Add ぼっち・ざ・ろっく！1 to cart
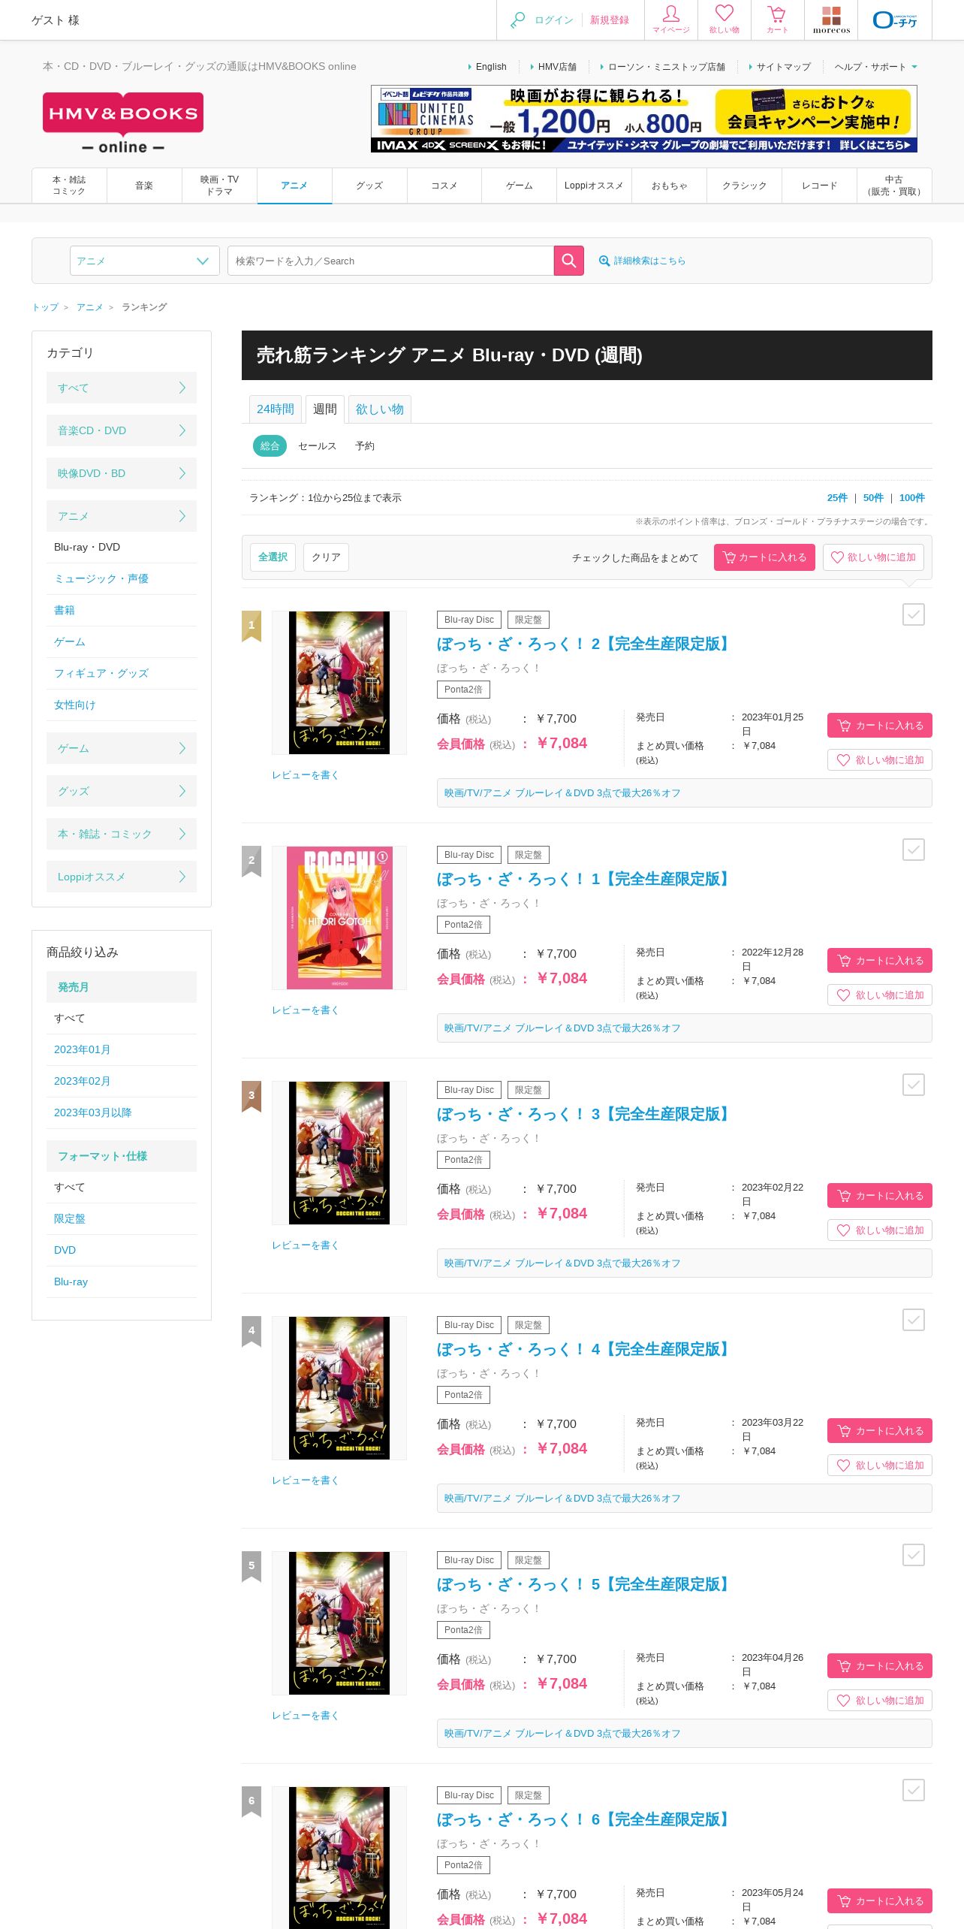This screenshot has height=1929, width=964. (880, 961)
